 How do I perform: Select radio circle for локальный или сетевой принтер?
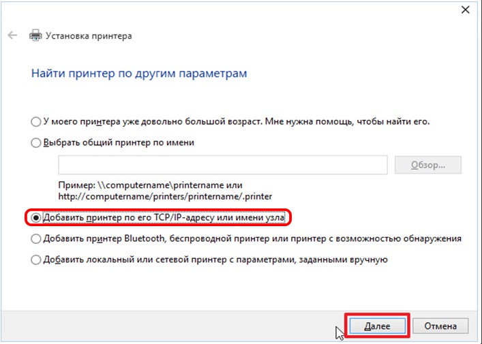(36, 260)
